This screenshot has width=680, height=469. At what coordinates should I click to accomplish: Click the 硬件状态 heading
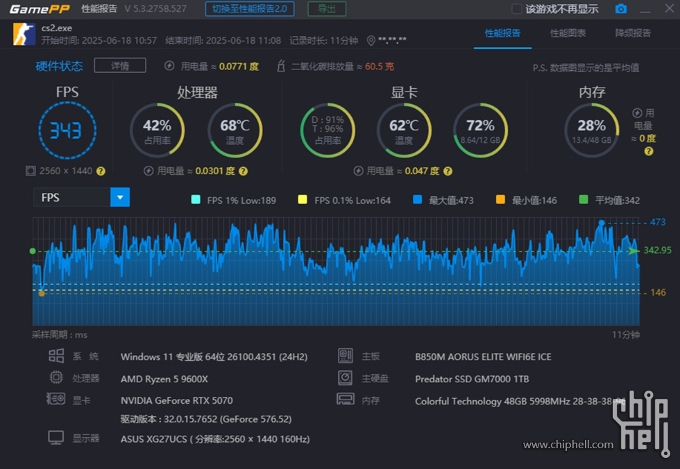[x=60, y=66]
